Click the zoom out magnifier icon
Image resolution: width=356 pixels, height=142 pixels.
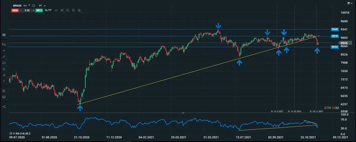click(x=68, y=10)
